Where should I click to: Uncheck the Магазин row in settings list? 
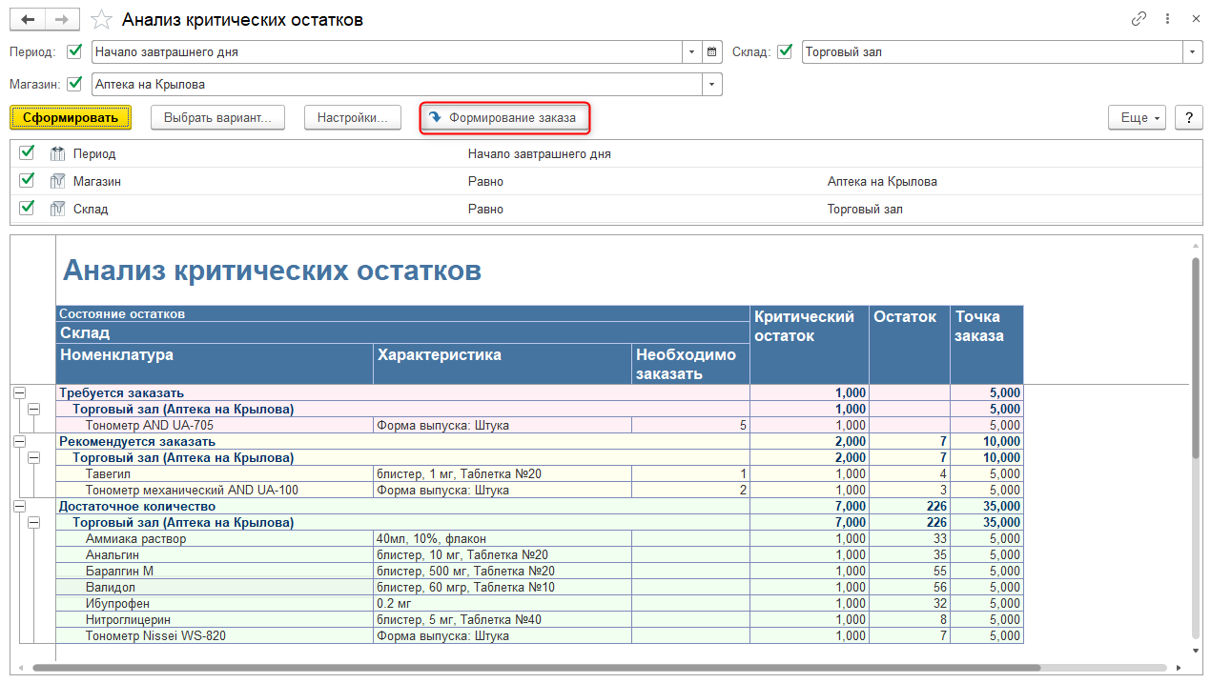click(x=27, y=180)
